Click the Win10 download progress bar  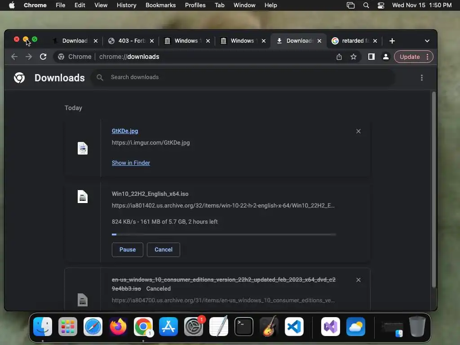pos(224,234)
